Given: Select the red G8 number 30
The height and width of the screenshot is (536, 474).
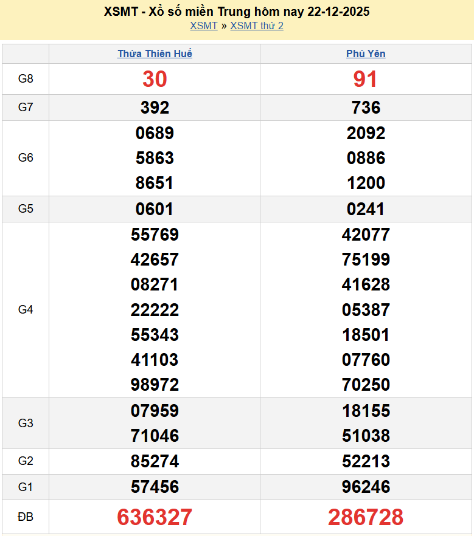Looking at the screenshot, I should [155, 79].
